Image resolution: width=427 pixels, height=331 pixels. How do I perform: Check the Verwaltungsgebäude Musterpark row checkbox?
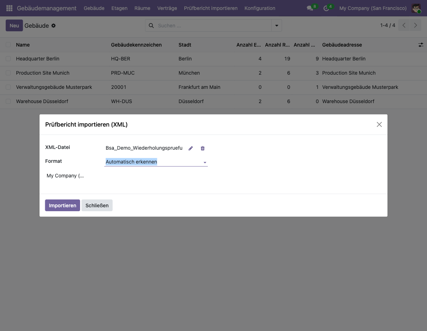click(x=8, y=87)
